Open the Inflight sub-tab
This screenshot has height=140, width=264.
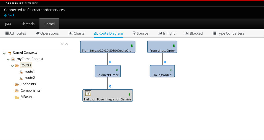coord(166,33)
